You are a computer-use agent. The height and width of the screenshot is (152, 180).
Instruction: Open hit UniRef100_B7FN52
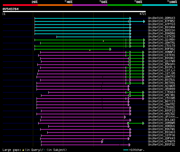pos(161,21)
